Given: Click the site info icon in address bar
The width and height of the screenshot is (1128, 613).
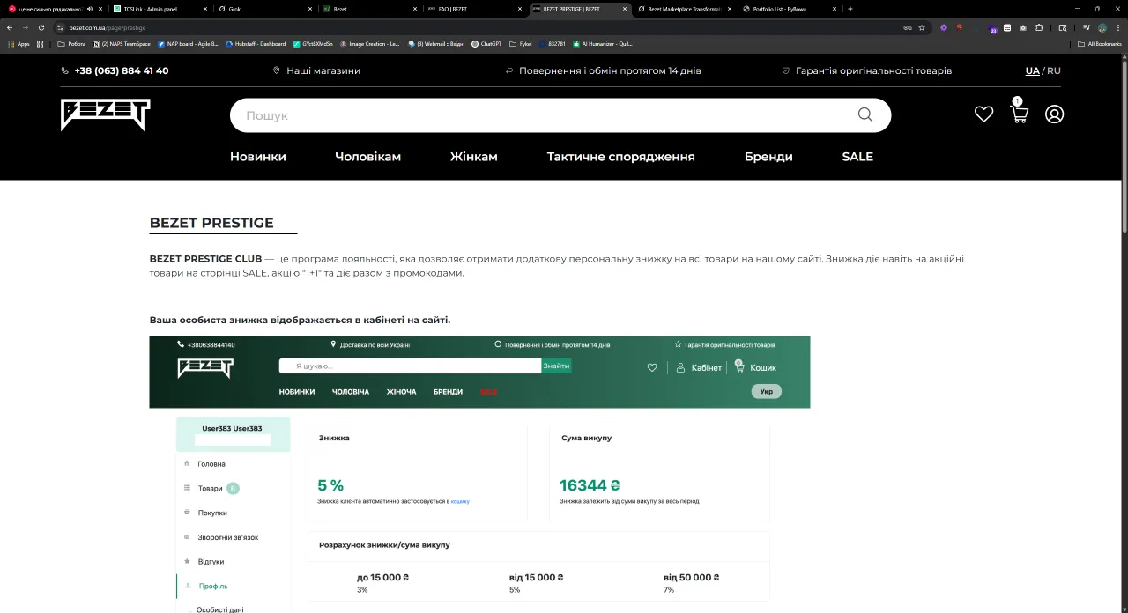Looking at the screenshot, I should [60, 27].
